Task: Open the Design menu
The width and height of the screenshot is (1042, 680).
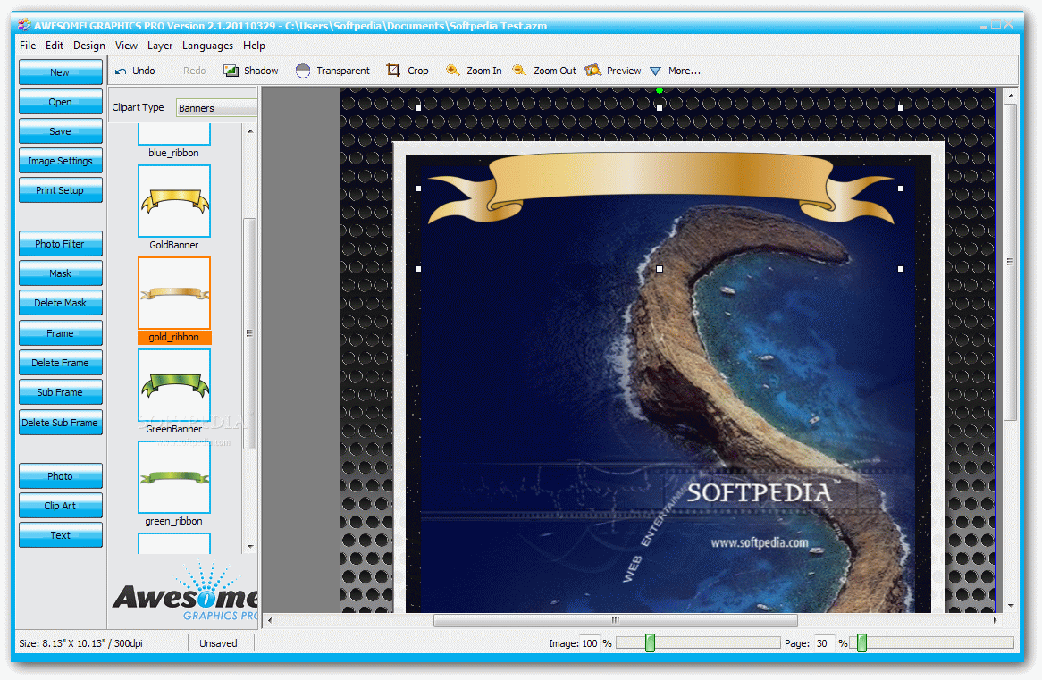Action: tap(89, 46)
